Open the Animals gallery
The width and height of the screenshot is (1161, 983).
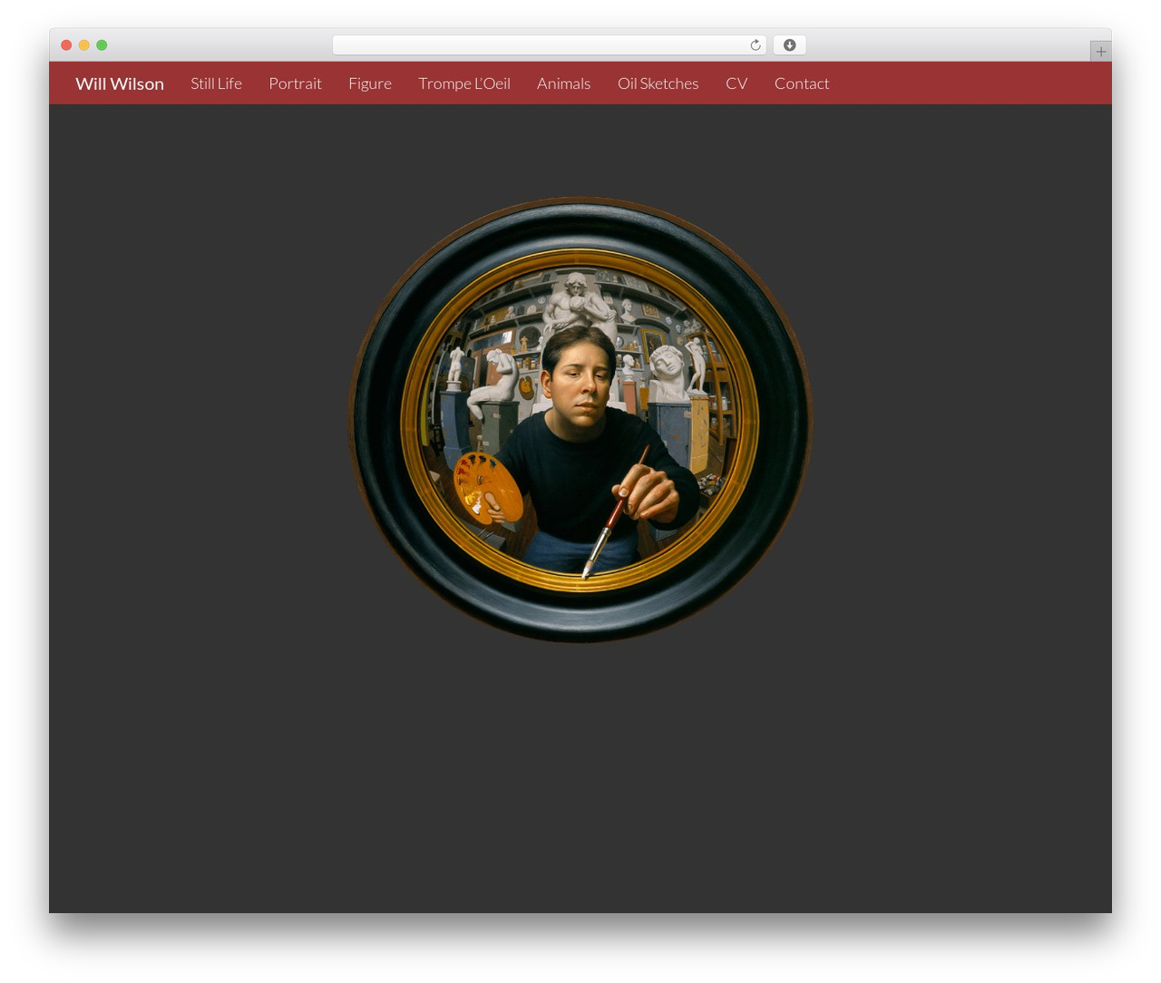[563, 83]
